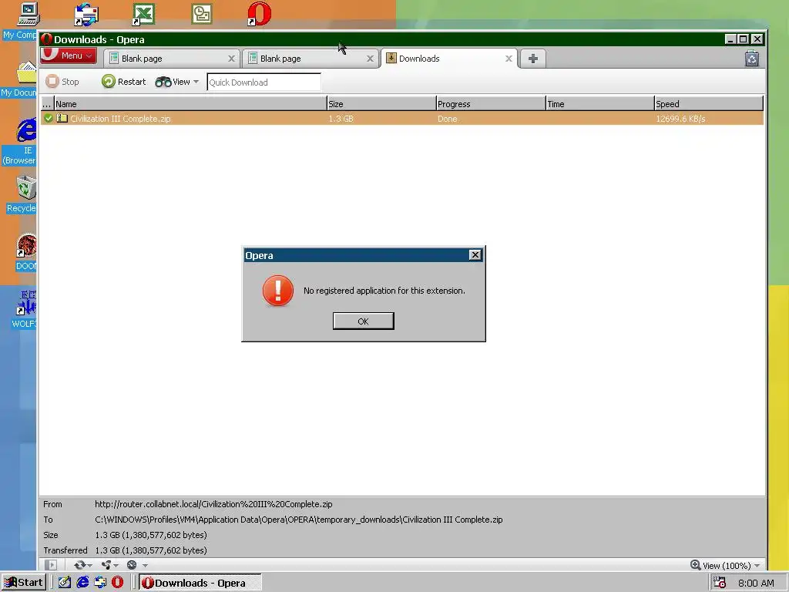The width and height of the screenshot is (789, 592).
Task: Sort downloads by the Progress column
Action: pyautogui.click(x=491, y=104)
